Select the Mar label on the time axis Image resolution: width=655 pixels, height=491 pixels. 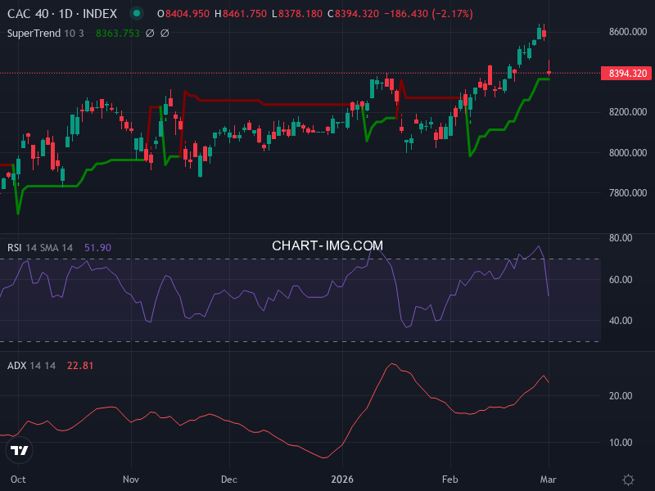(x=548, y=480)
